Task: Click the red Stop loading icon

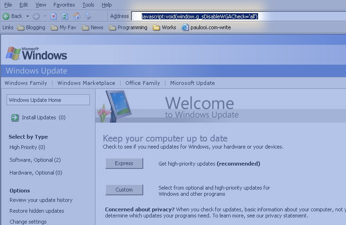Action: click(53, 16)
